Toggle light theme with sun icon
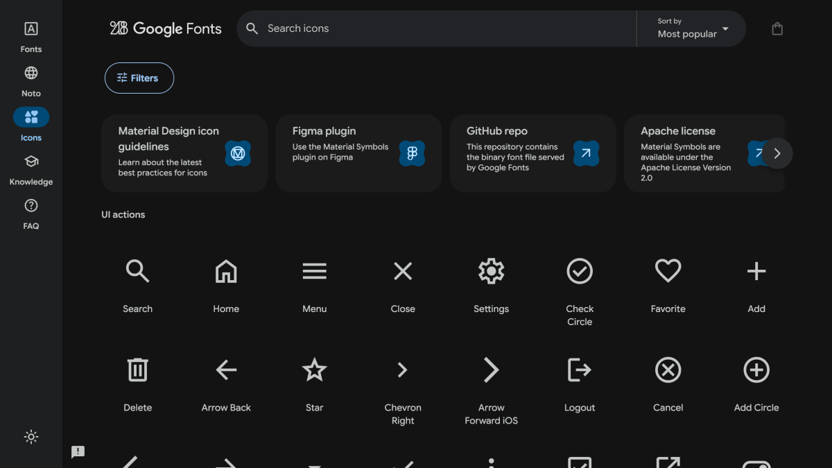 click(x=31, y=437)
